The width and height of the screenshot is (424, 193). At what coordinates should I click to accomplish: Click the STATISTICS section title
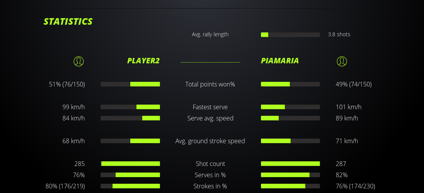tap(68, 22)
